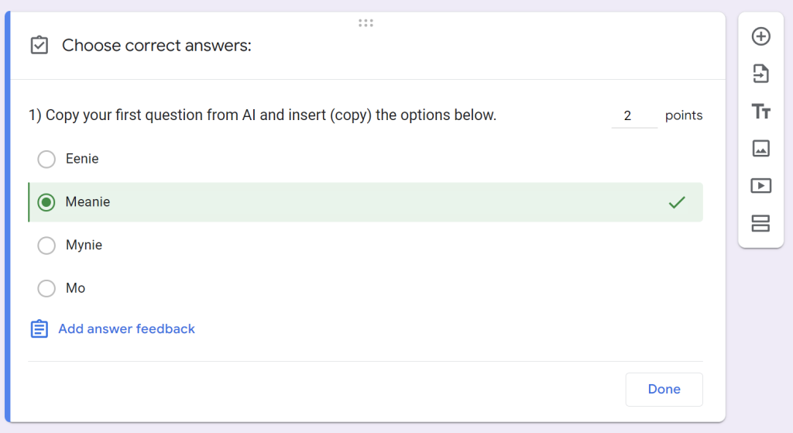Click the Mo option label text
This screenshot has width=793, height=433.
pos(75,288)
